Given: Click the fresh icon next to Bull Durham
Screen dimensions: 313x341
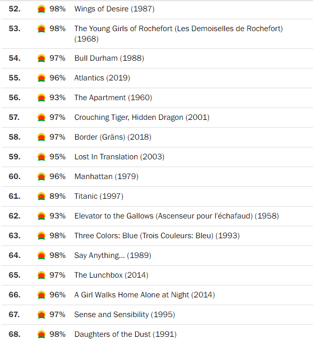Looking at the screenshot, I should (41, 59).
